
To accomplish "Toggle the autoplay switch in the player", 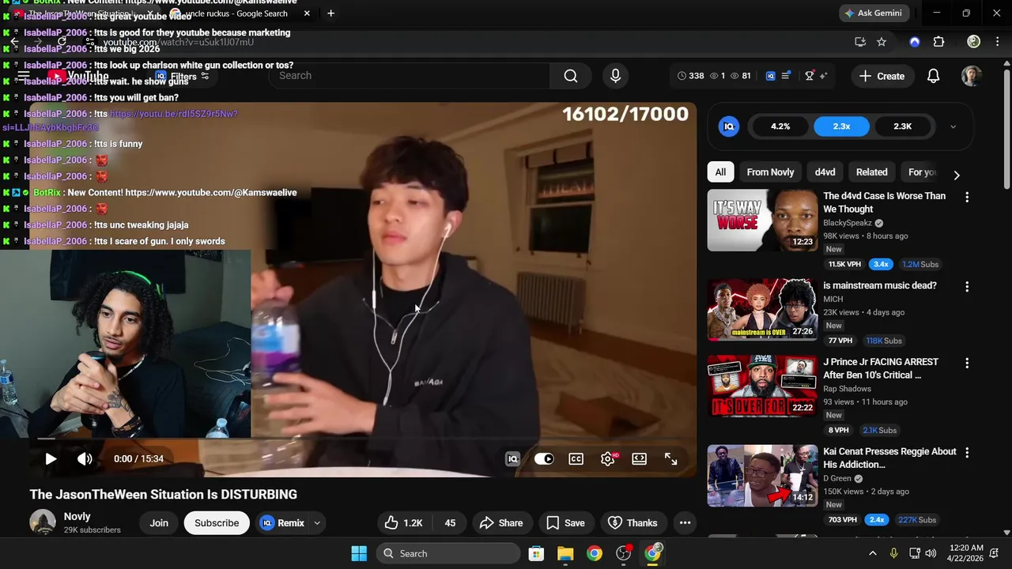I will pos(544,458).
